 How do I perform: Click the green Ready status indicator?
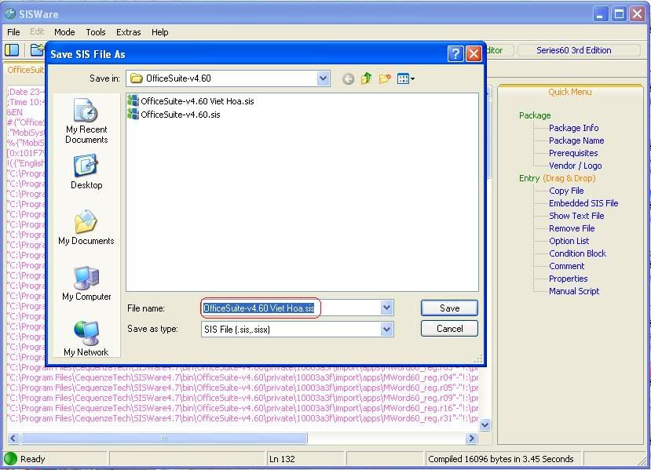click(x=10, y=458)
